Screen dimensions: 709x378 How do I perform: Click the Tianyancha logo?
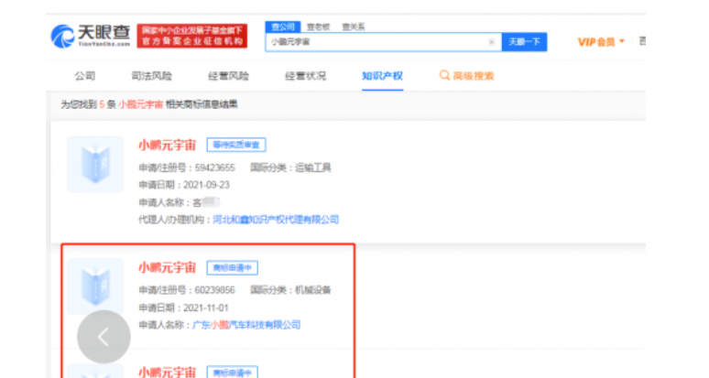click(x=91, y=36)
